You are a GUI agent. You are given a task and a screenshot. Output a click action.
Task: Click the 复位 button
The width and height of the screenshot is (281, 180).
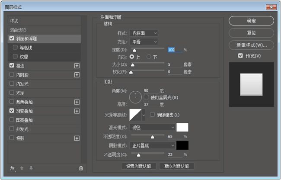click(251, 33)
